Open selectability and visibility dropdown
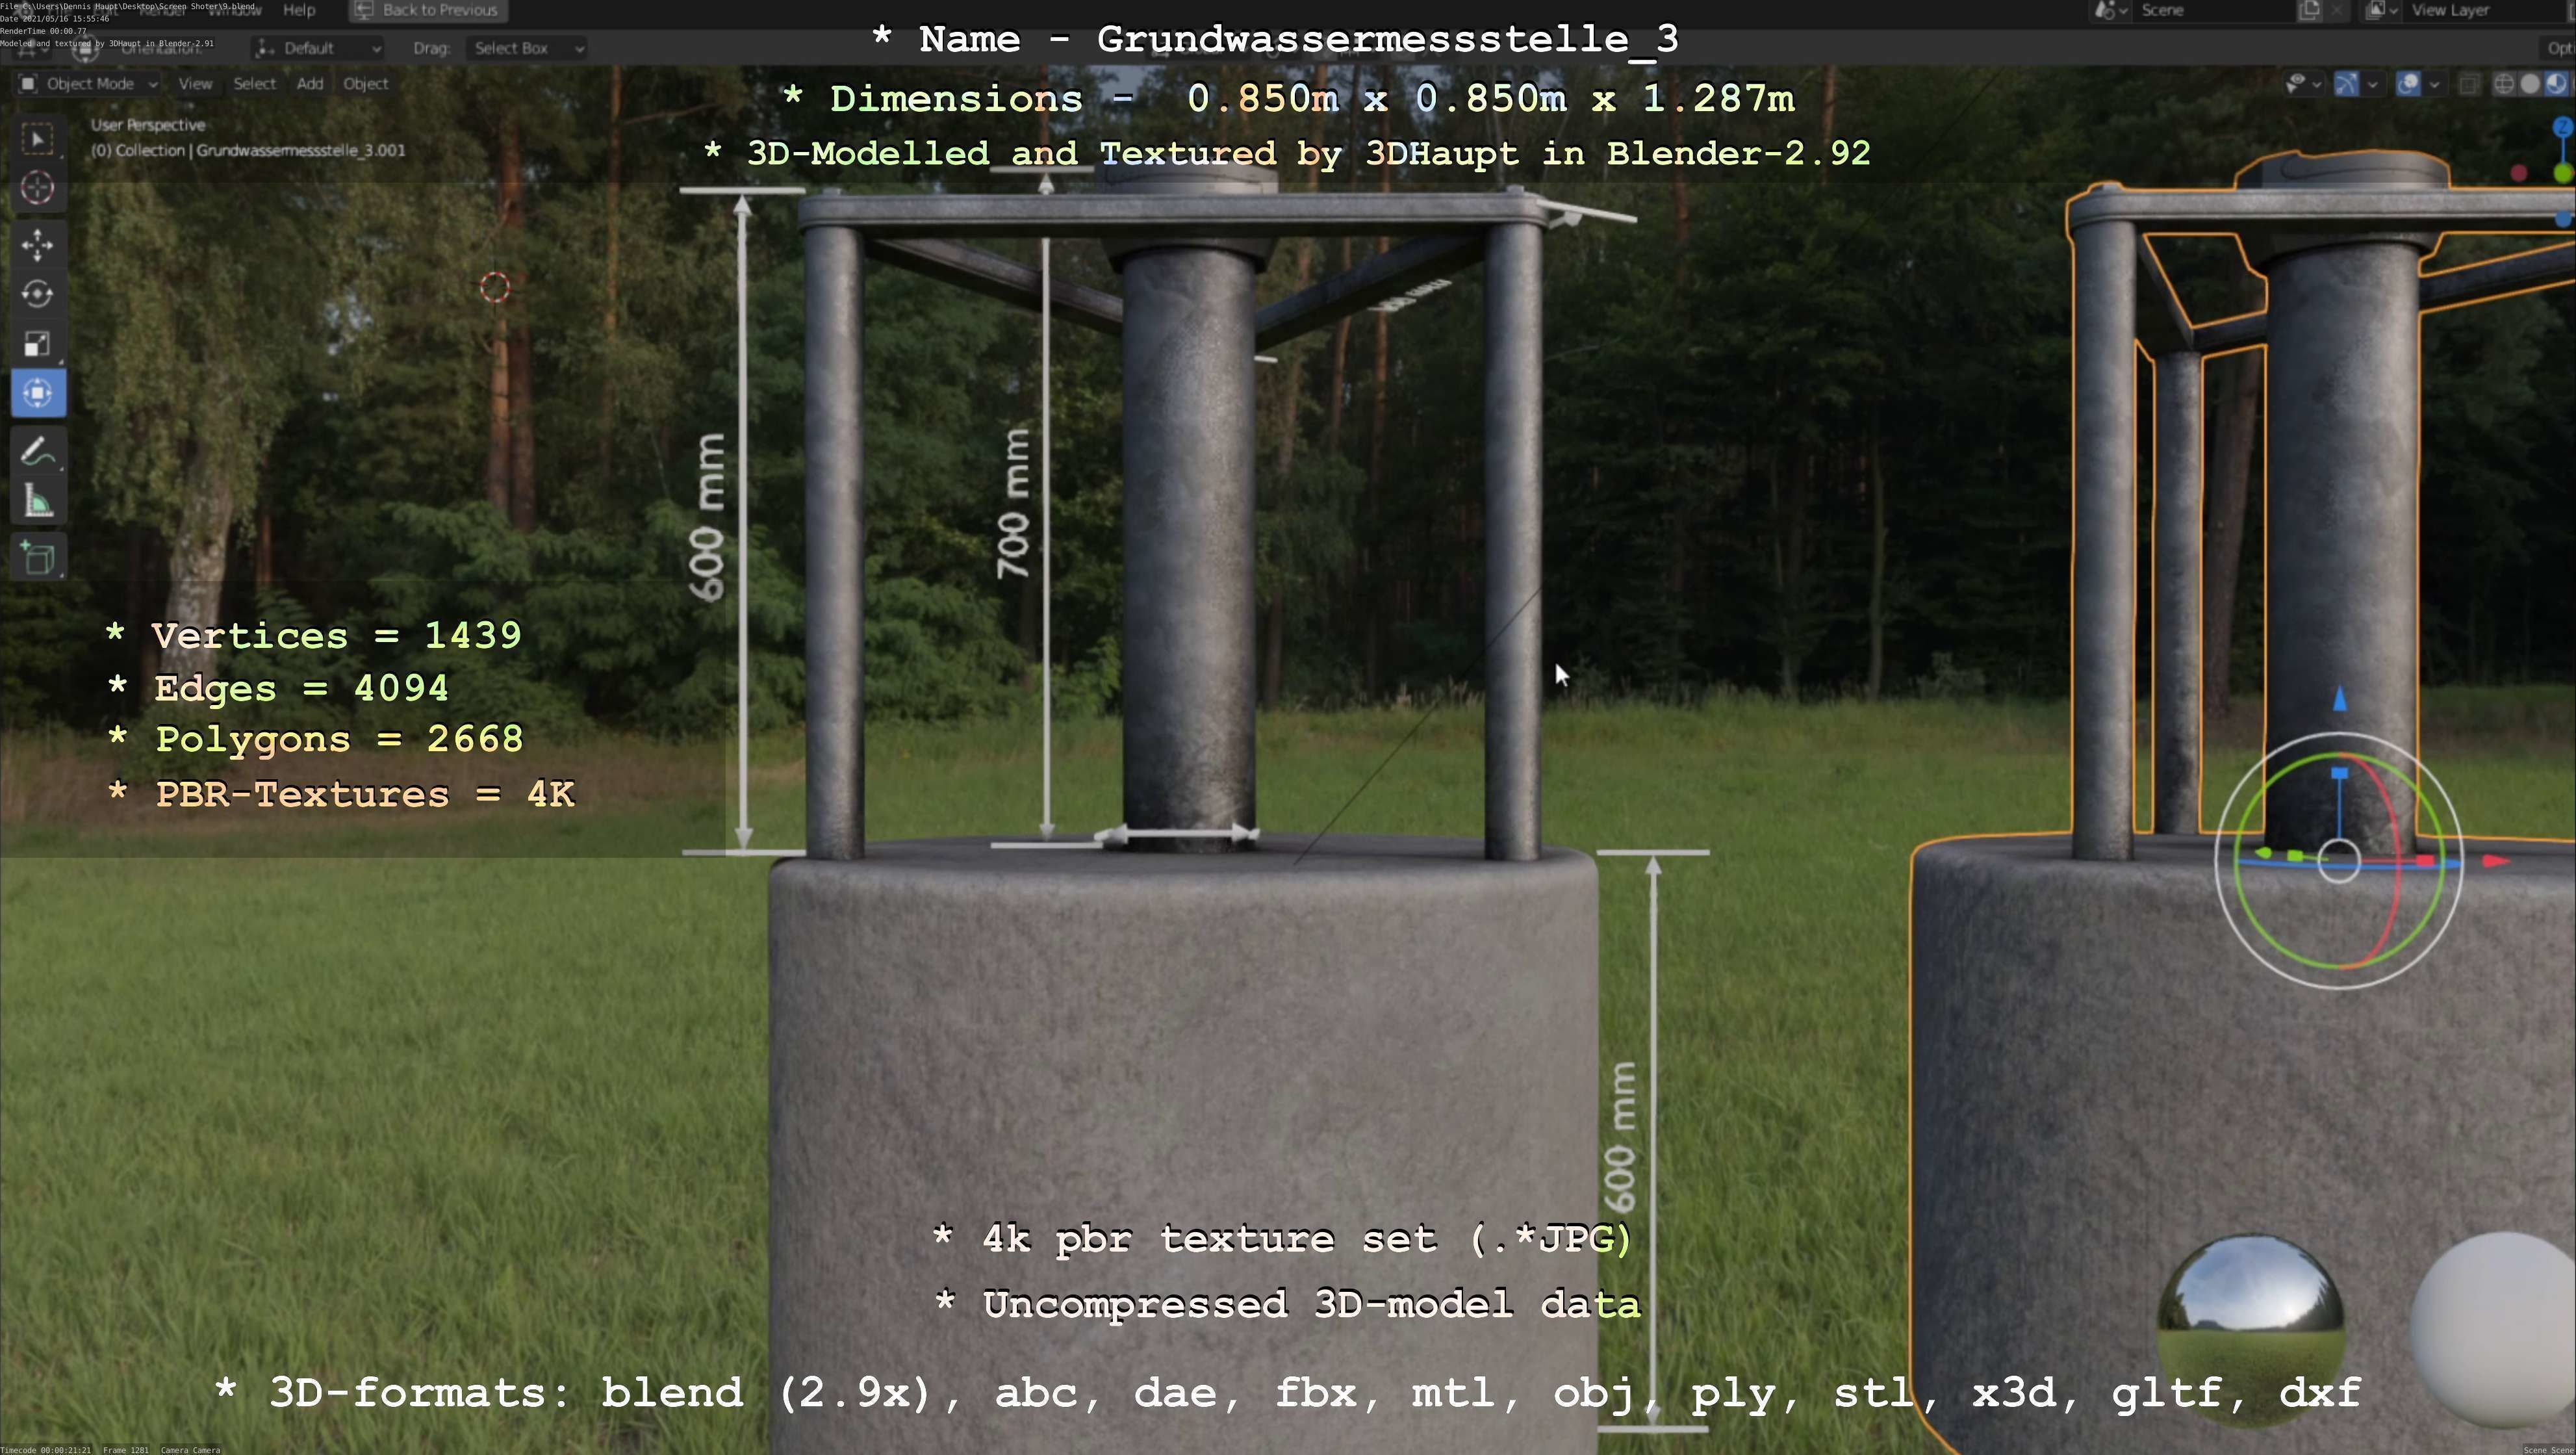Viewport: 2576px width, 1455px height. click(2303, 84)
